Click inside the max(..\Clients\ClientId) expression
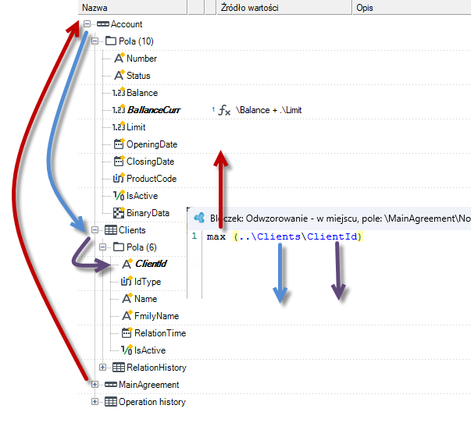471x430 pixels. [285, 236]
